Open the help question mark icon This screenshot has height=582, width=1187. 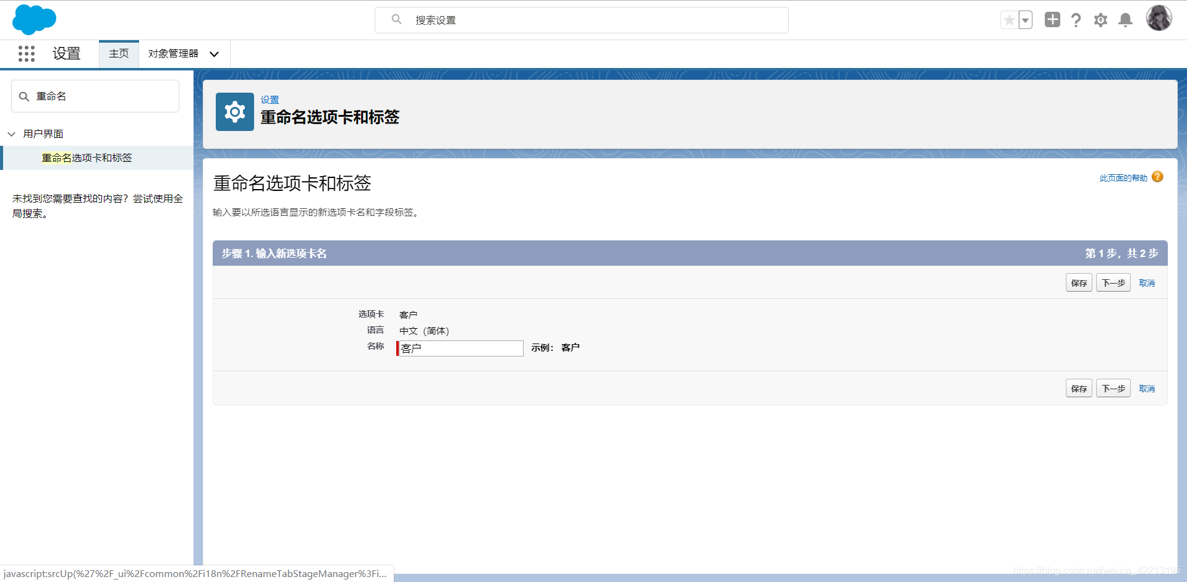click(x=1076, y=20)
